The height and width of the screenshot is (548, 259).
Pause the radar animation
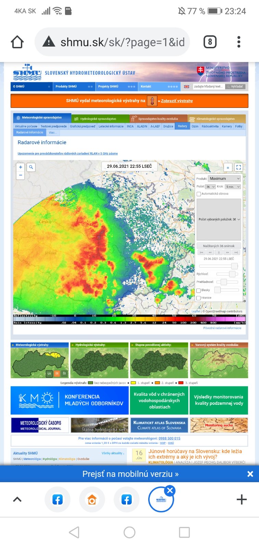coord(219,252)
